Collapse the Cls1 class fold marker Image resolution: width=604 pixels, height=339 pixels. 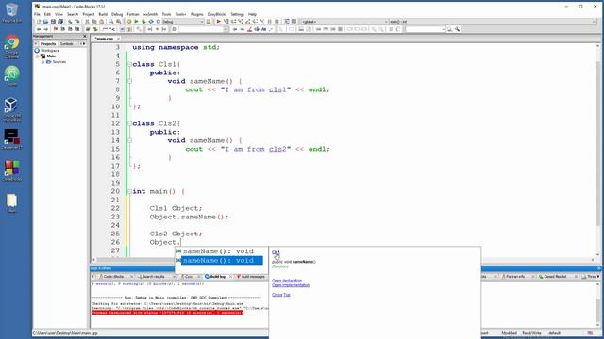coord(130,64)
